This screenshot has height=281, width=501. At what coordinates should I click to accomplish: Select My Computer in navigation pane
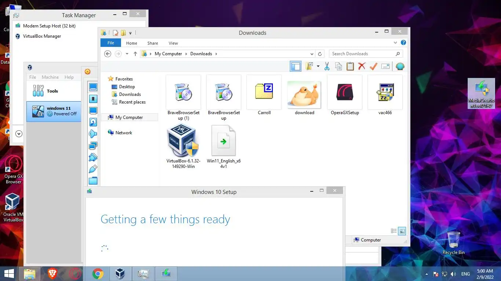pos(129,117)
